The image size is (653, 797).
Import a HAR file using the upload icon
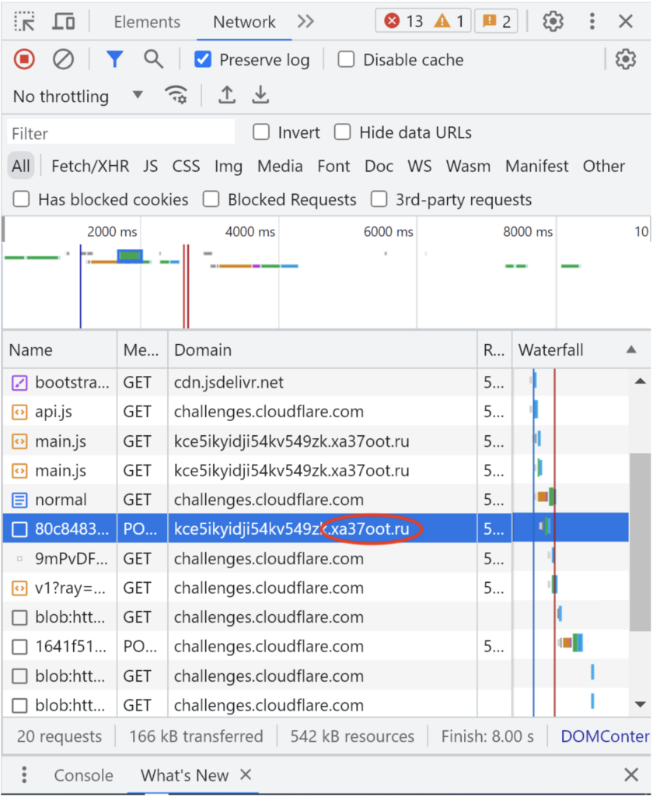pyautogui.click(x=225, y=95)
